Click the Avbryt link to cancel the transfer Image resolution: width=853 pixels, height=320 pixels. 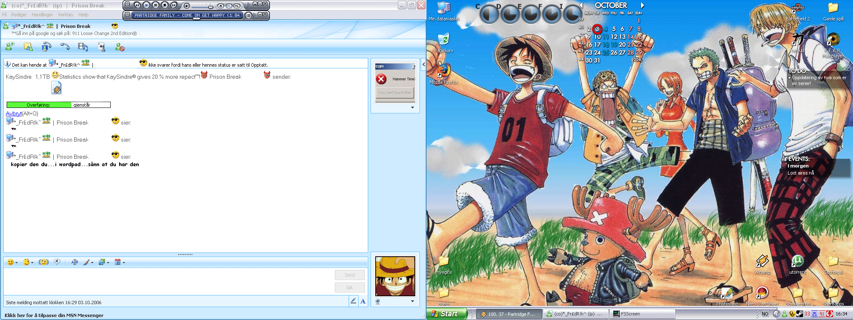(x=14, y=113)
